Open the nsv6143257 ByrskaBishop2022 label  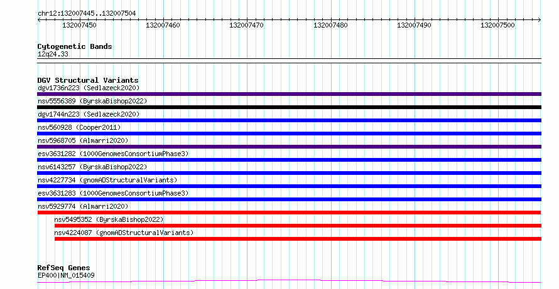[x=92, y=167]
